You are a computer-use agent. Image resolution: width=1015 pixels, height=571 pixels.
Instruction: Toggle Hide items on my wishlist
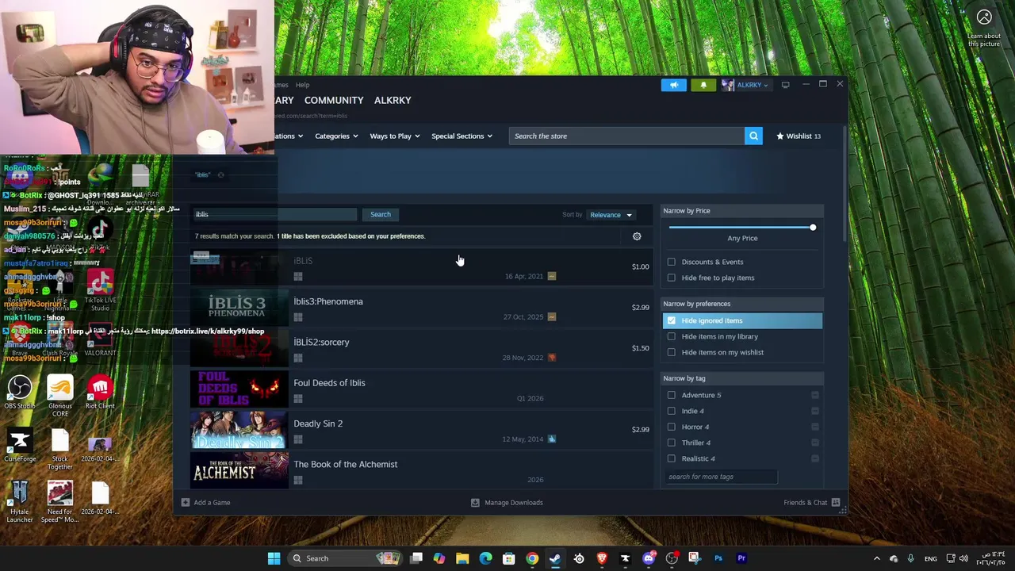(x=672, y=352)
